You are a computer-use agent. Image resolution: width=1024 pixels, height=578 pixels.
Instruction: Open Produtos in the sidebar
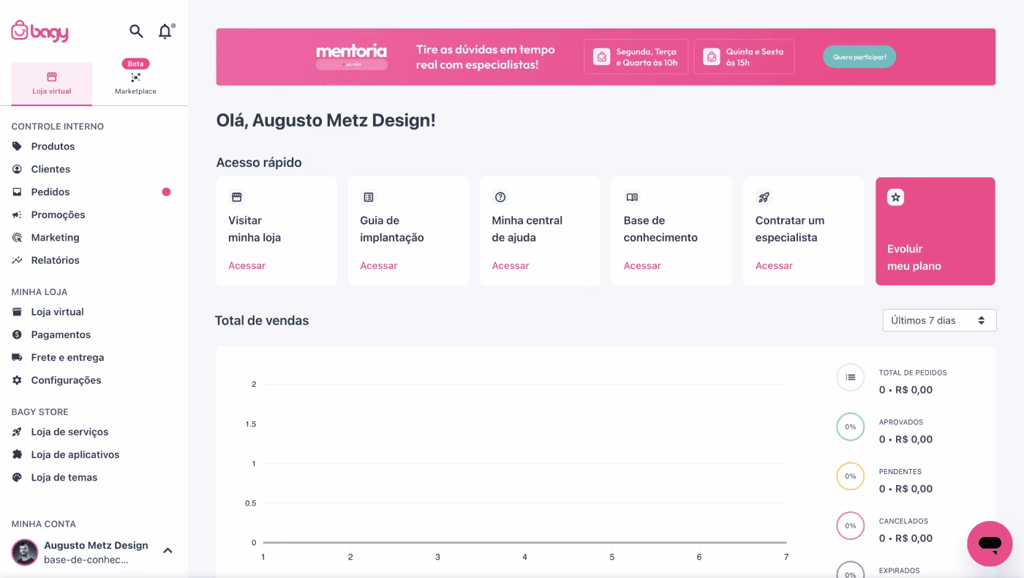[x=53, y=146]
